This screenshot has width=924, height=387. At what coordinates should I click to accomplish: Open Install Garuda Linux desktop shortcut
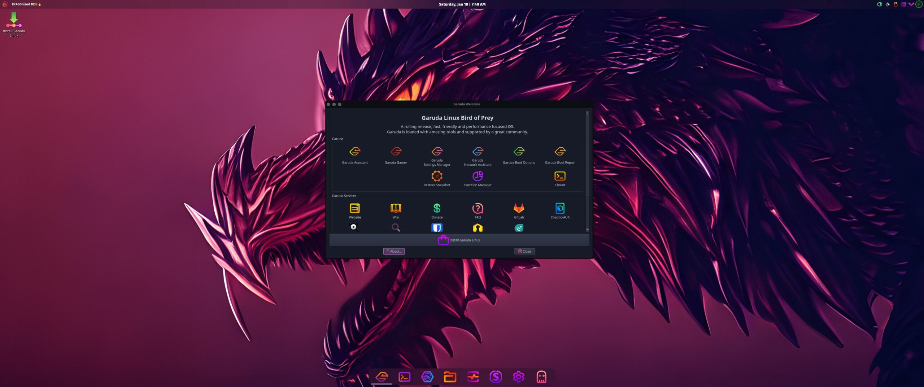coord(14,24)
